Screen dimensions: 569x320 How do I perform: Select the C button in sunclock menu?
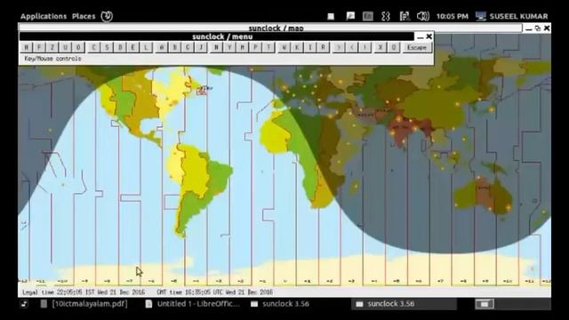pos(93,47)
